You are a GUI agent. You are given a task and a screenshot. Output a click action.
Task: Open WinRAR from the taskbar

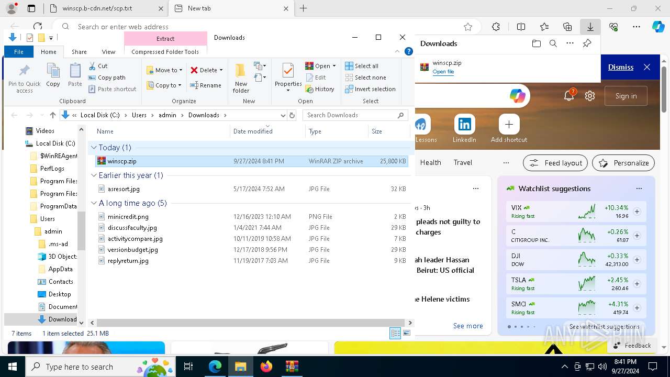pos(292,367)
